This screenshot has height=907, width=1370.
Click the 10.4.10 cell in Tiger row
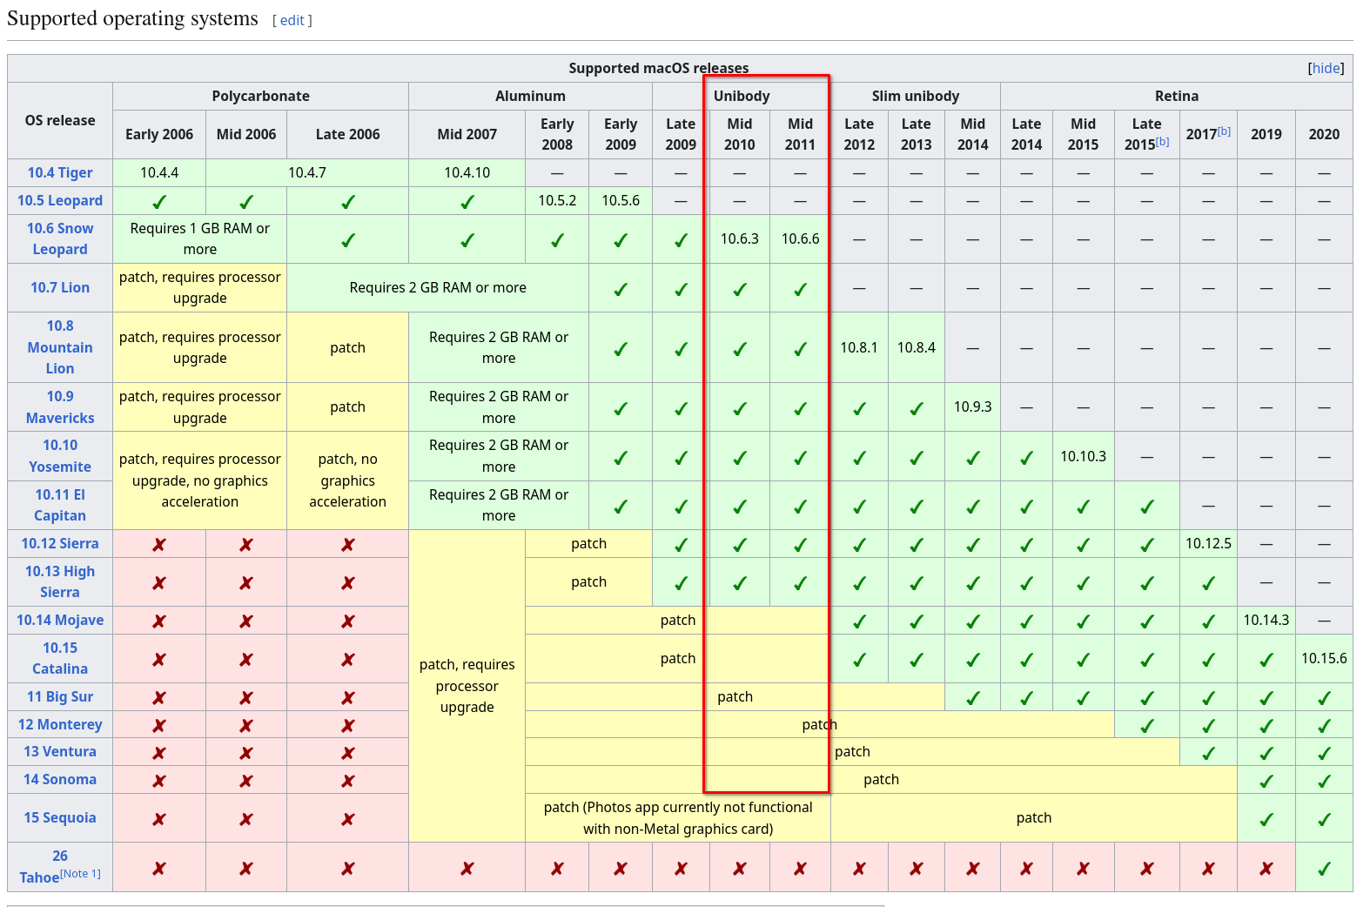coord(467,172)
